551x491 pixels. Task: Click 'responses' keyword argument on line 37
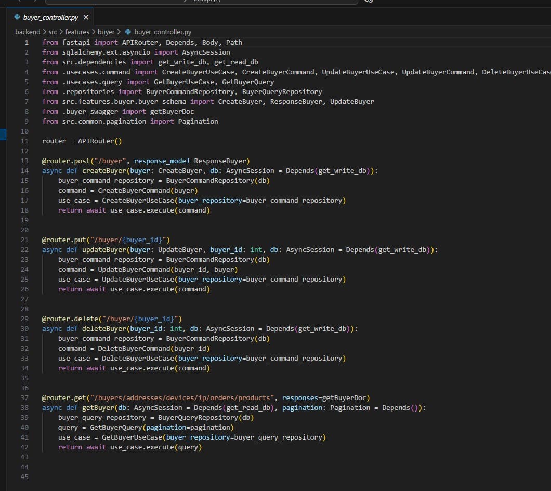click(300, 398)
